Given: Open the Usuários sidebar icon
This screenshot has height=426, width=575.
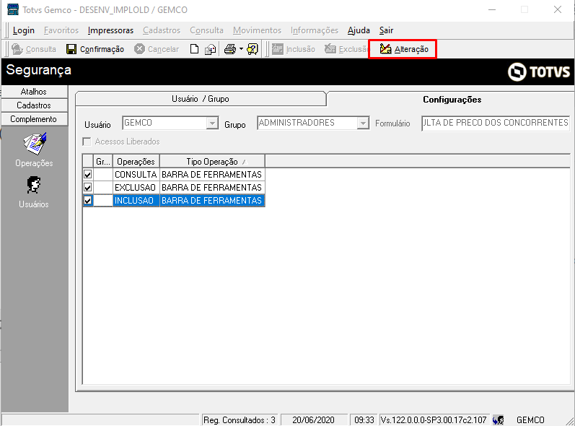Looking at the screenshot, I should 34,193.
